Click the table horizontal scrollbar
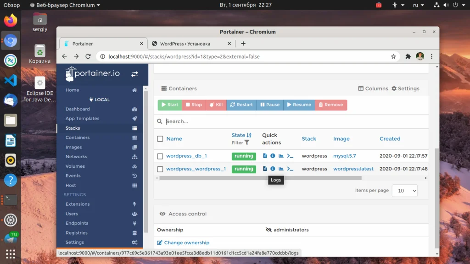 [x=260, y=178]
